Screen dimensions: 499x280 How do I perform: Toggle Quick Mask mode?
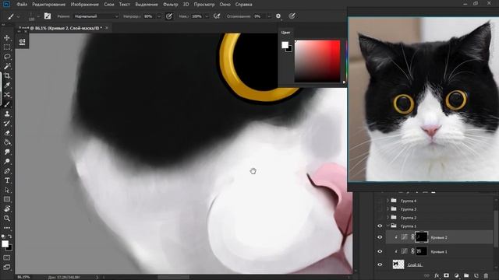coord(7,257)
